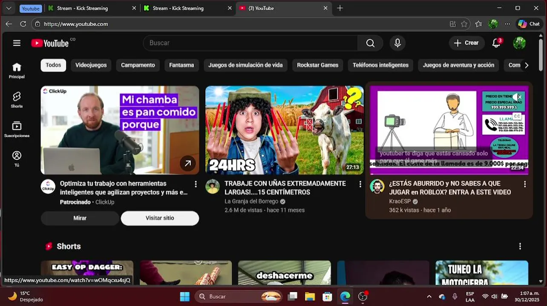Open options for the ClickUp ad
547x306 pixels.
pos(196,184)
